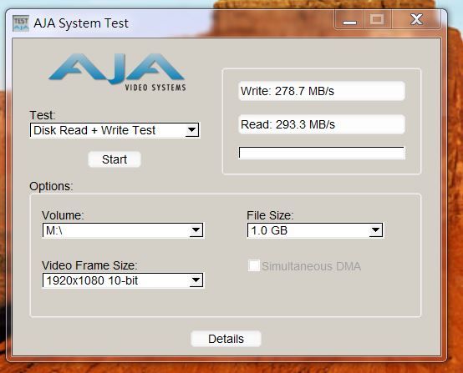Start the disk test
Image resolution: width=463 pixels, height=373 pixels.
[x=114, y=159]
